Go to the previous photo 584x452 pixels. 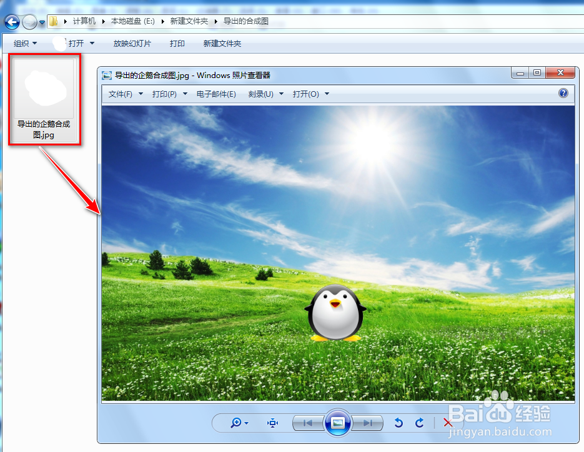(x=308, y=423)
